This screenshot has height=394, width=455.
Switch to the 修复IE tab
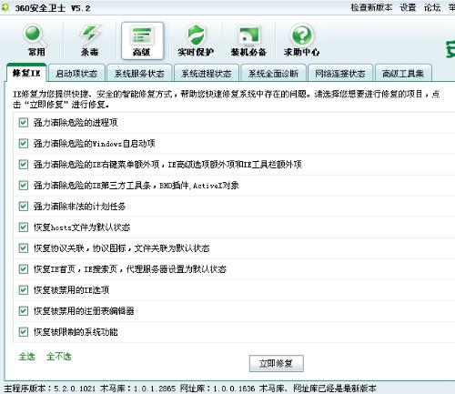click(x=26, y=73)
